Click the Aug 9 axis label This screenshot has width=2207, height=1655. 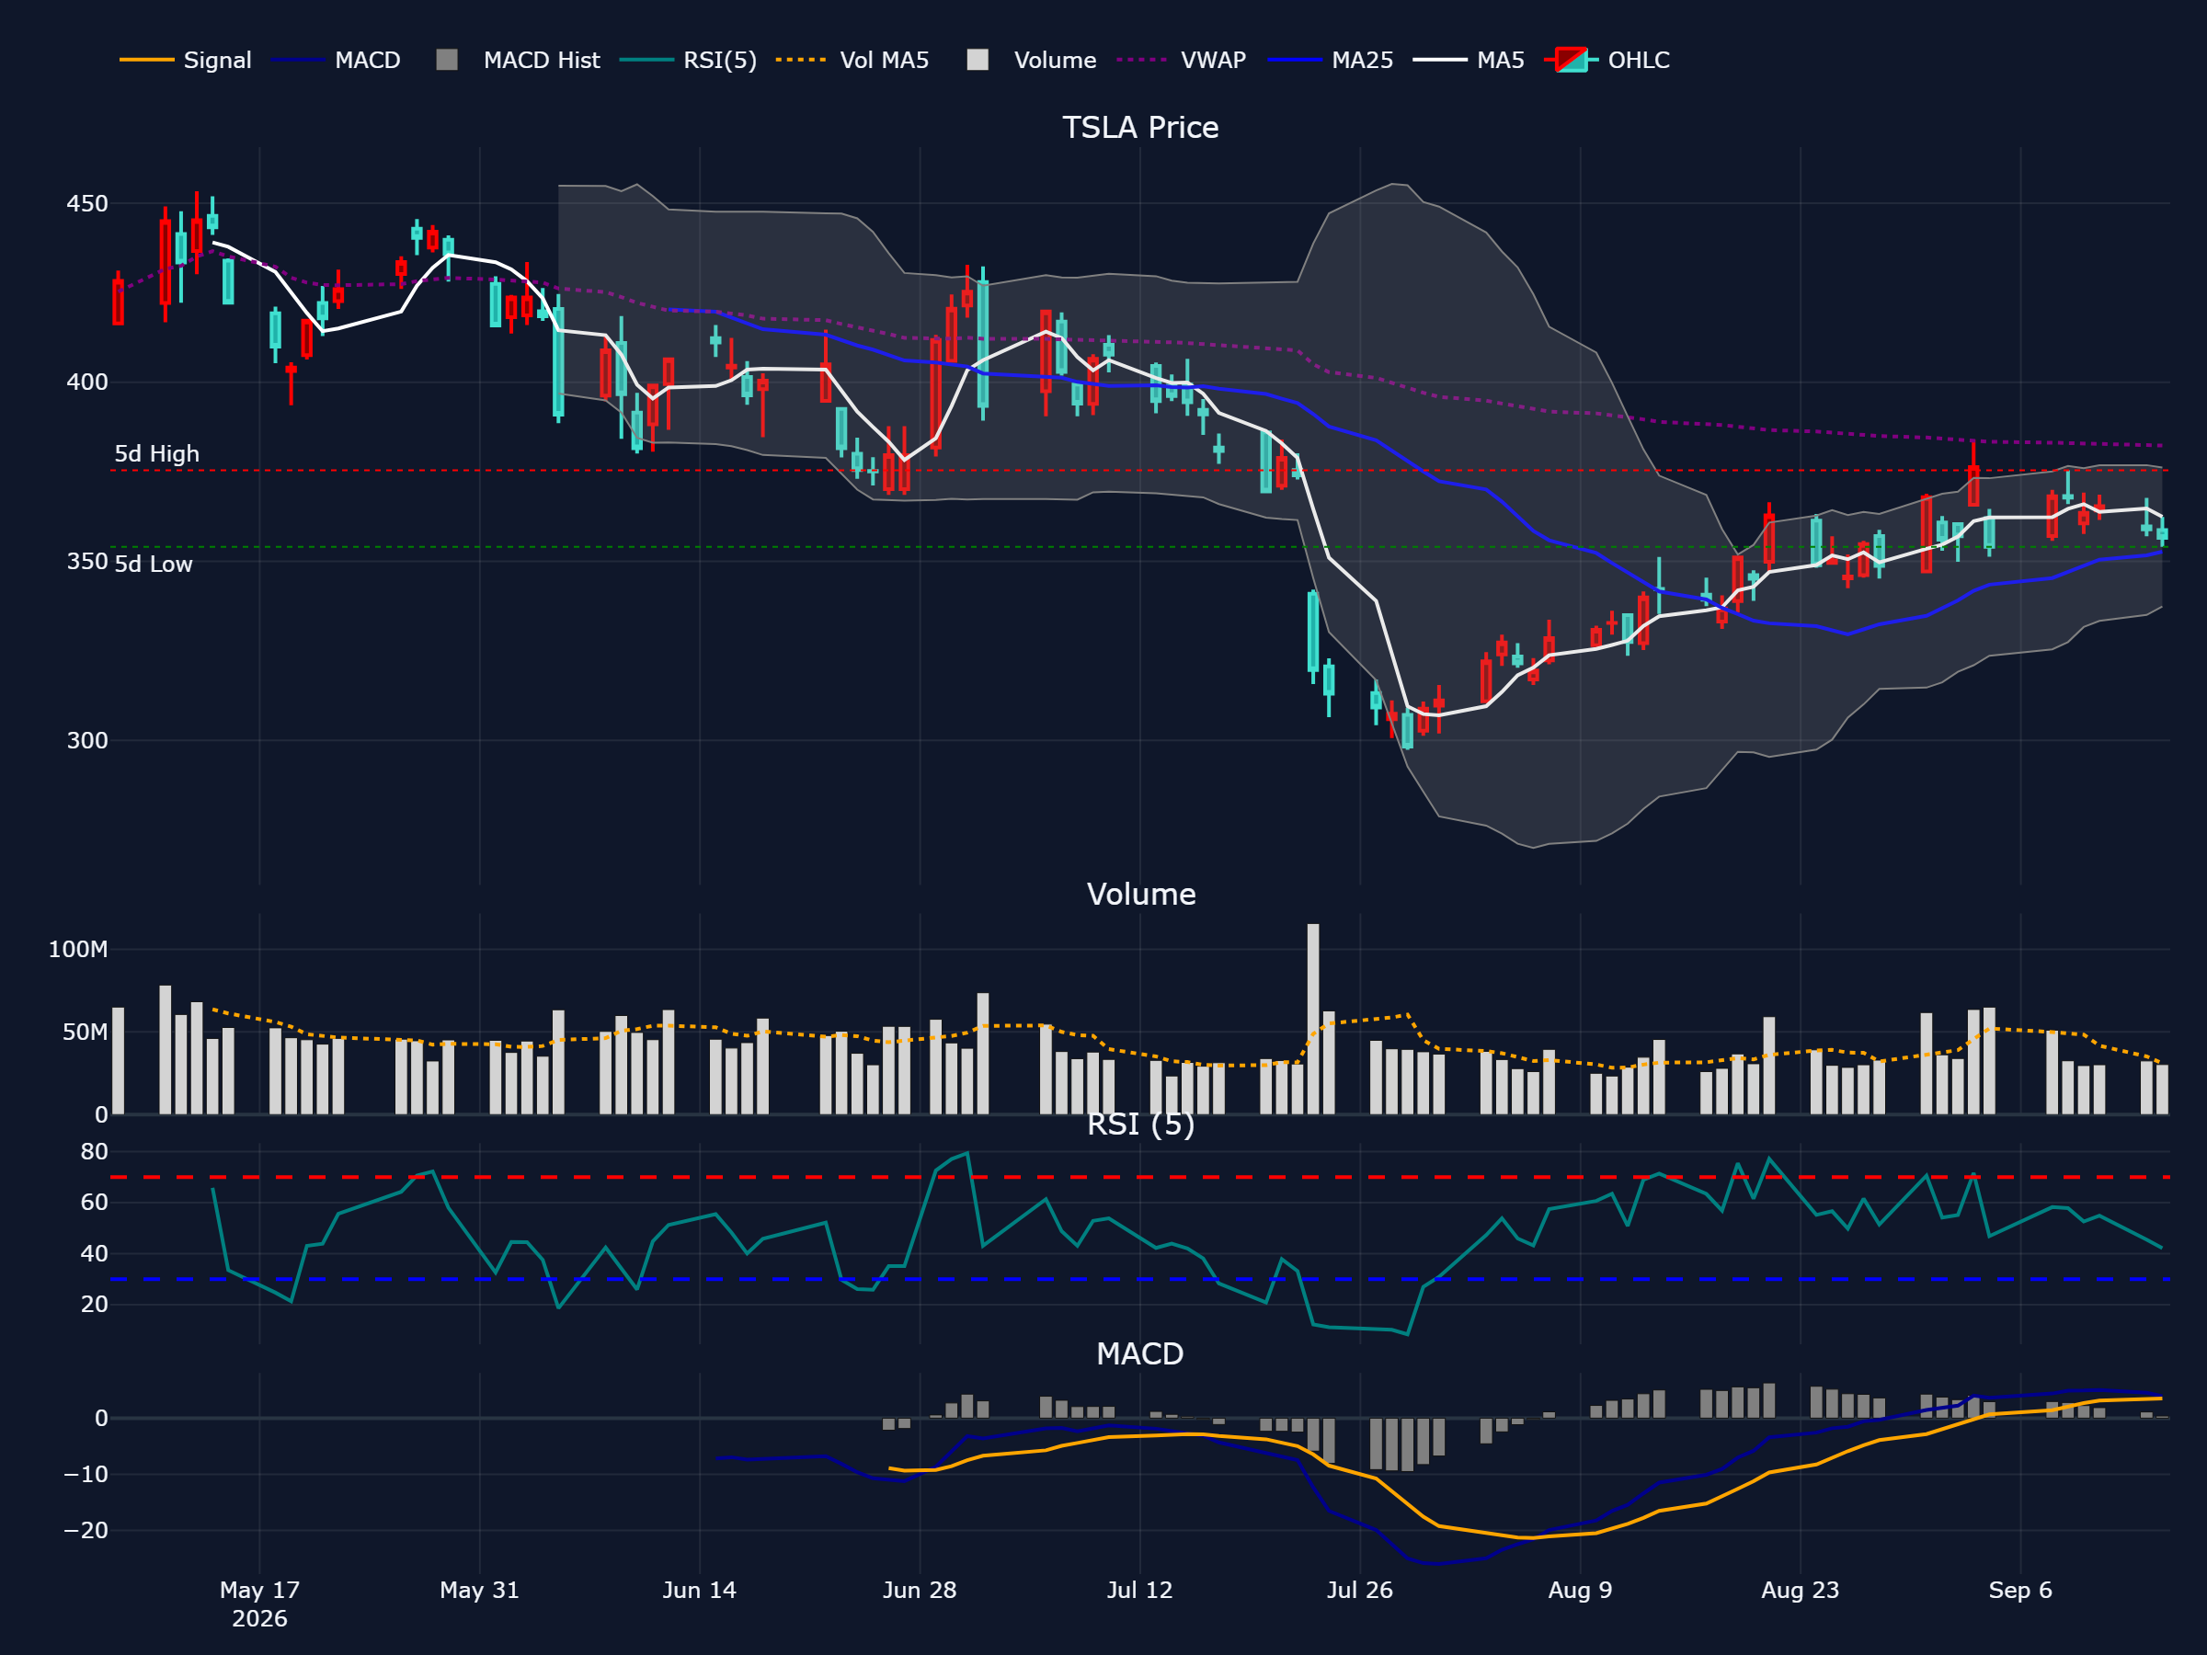[1581, 1590]
